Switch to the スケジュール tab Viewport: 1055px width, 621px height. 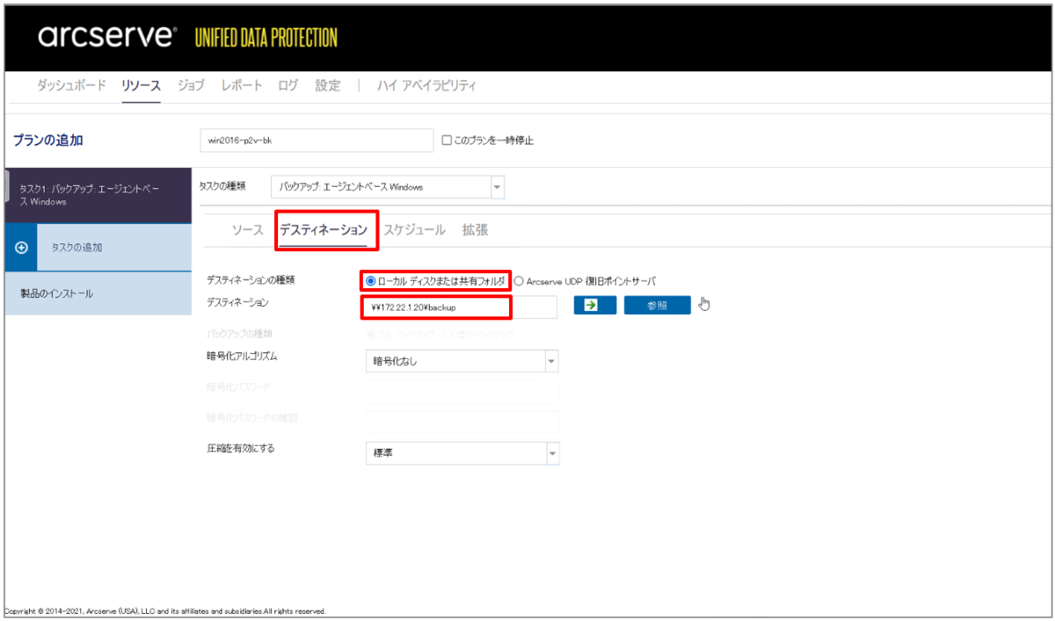tap(414, 230)
